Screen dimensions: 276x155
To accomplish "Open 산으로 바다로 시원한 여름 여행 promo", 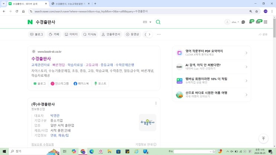I will [x=212, y=95].
